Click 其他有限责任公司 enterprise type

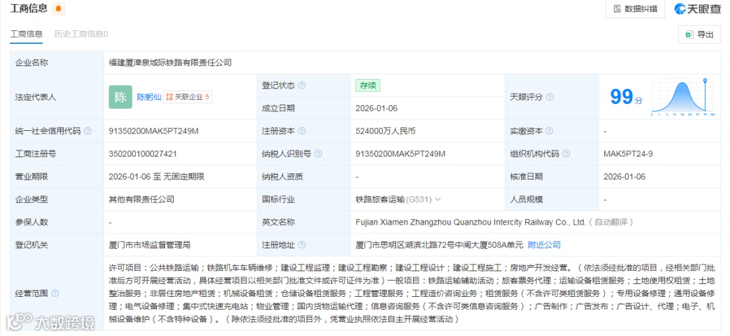pos(141,199)
